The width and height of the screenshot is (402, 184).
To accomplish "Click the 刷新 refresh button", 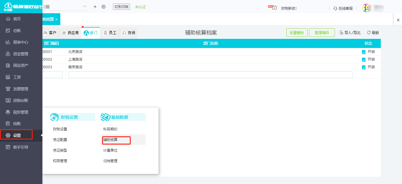I will point(373,33).
